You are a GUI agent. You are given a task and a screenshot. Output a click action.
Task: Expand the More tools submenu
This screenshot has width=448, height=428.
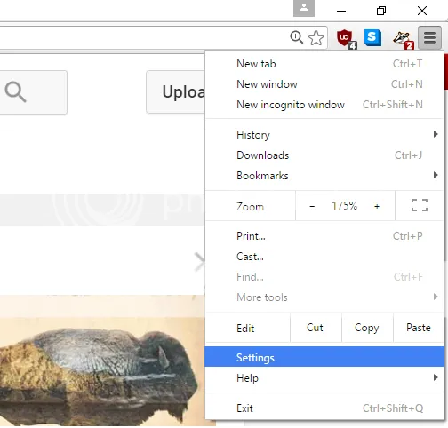coord(324,297)
